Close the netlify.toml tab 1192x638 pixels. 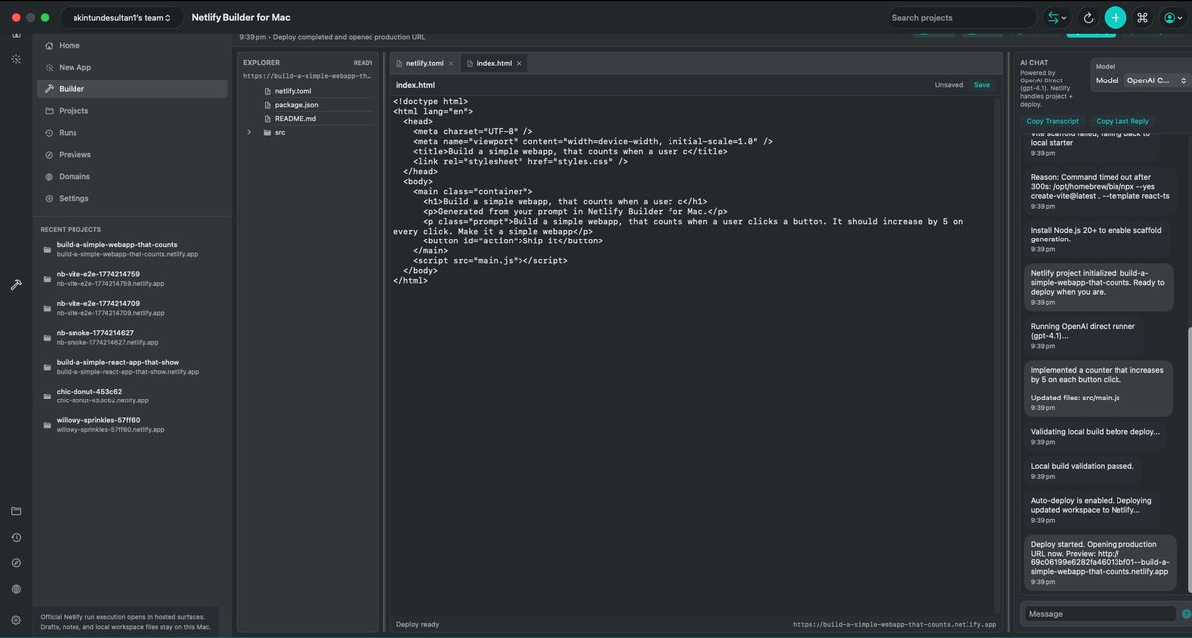(x=451, y=63)
